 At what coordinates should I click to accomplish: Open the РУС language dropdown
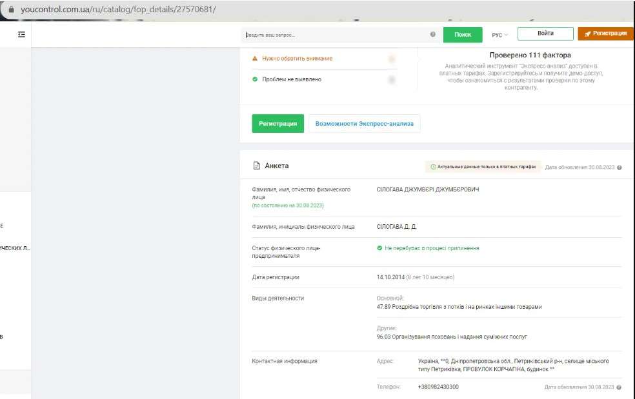click(x=499, y=35)
